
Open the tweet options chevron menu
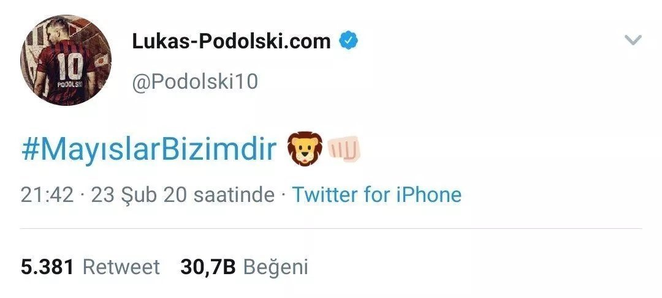(632, 40)
